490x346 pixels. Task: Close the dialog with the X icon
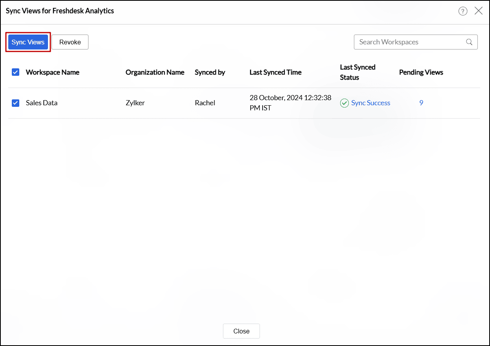point(479,11)
